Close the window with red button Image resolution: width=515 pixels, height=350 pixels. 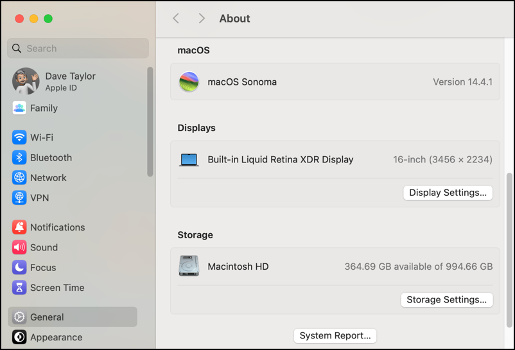pyautogui.click(x=19, y=19)
